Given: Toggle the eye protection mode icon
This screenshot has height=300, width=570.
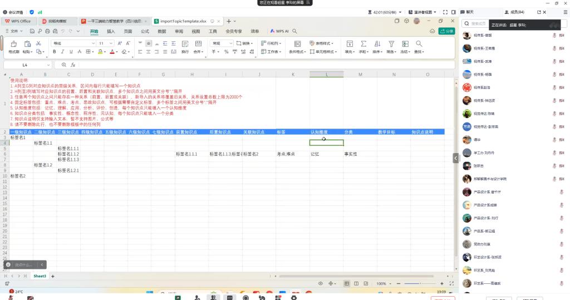Looking at the screenshot, I should coord(320,283).
